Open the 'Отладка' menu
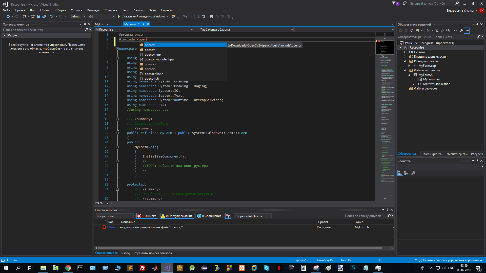This screenshot has height=273, width=486. pos(76,10)
